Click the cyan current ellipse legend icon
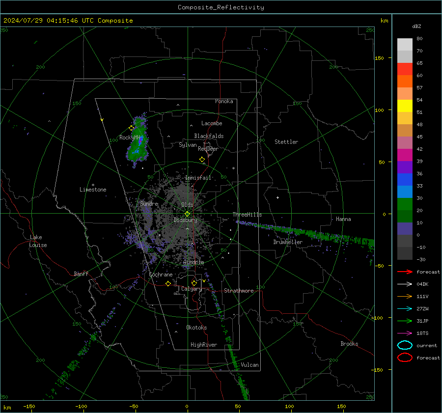 tap(405, 345)
